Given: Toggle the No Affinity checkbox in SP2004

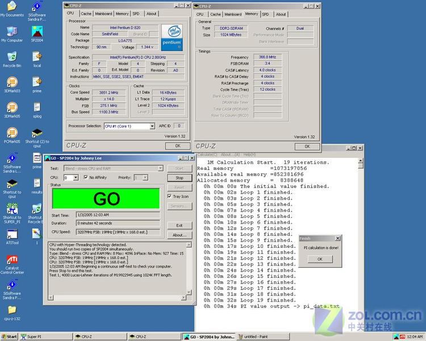Looking at the screenshot, I should point(86,177).
